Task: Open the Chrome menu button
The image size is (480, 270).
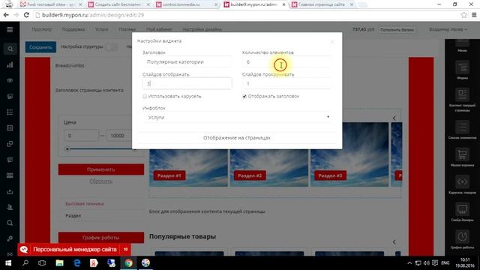Action: point(474,15)
